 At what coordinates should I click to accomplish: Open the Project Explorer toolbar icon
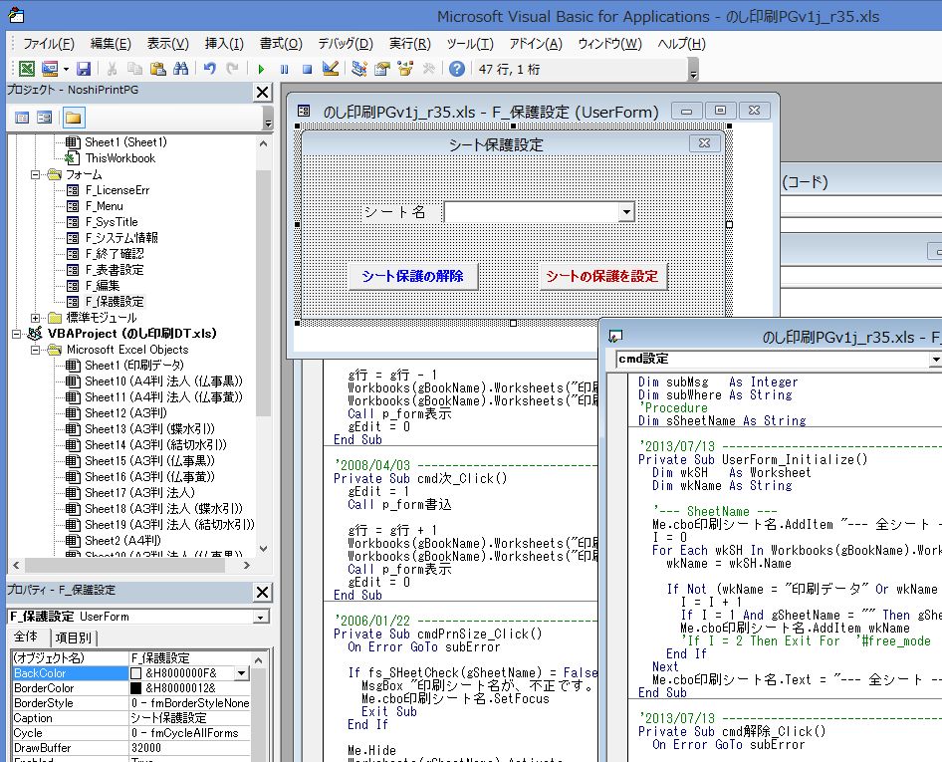click(360, 69)
